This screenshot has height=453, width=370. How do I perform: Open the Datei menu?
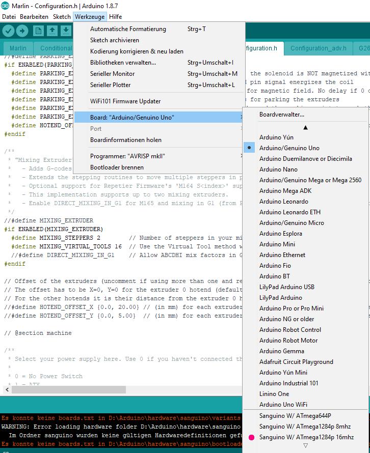(x=9, y=17)
